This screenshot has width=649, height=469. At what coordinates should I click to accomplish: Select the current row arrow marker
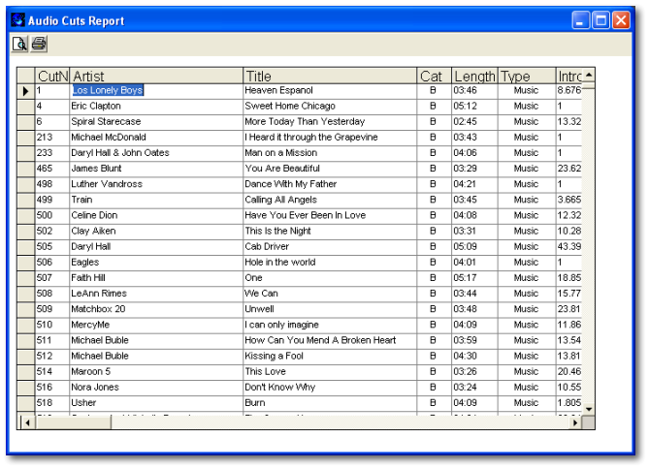click(25, 91)
